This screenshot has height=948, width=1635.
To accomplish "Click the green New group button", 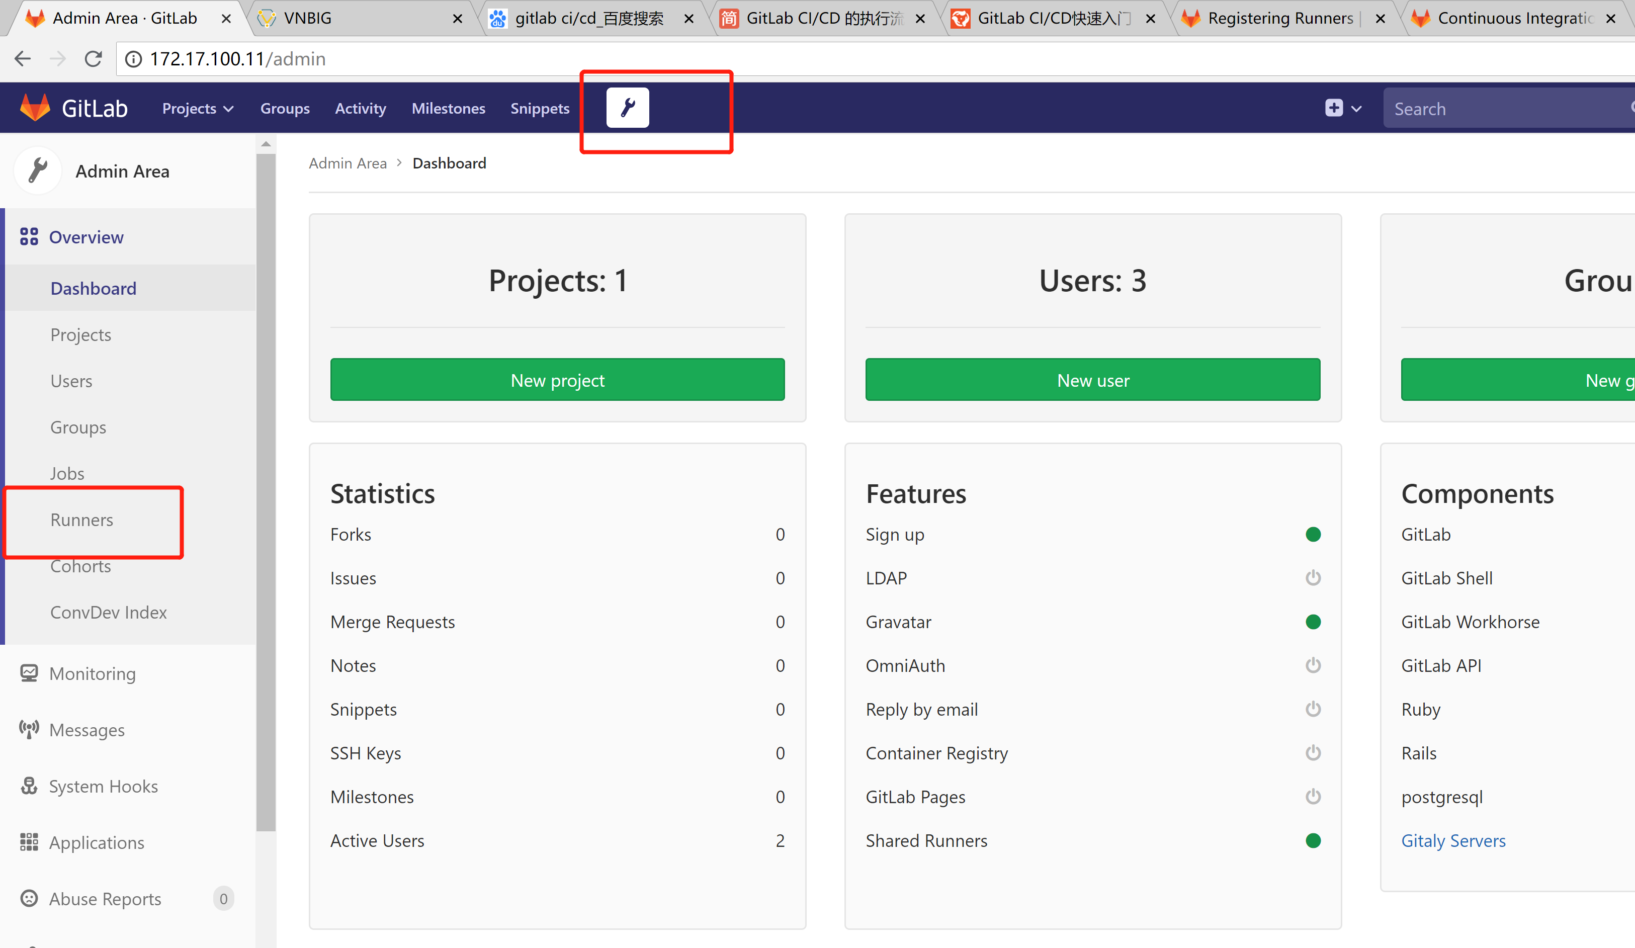I will click(x=1518, y=380).
